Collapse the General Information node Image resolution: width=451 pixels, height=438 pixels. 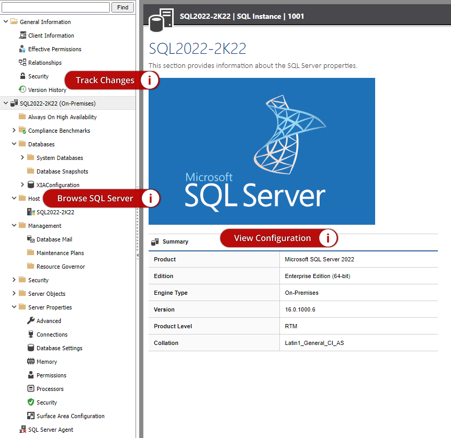click(5, 21)
